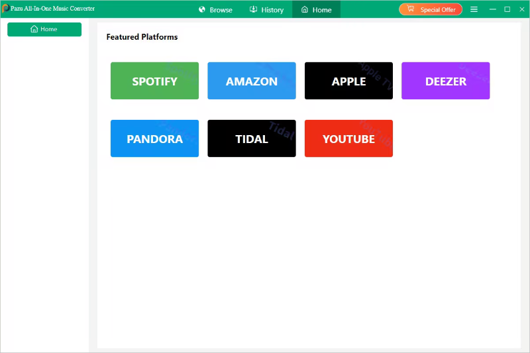The width and height of the screenshot is (530, 353).
Task: Click the 'Featured Platforms' heading text
Action: (142, 37)
